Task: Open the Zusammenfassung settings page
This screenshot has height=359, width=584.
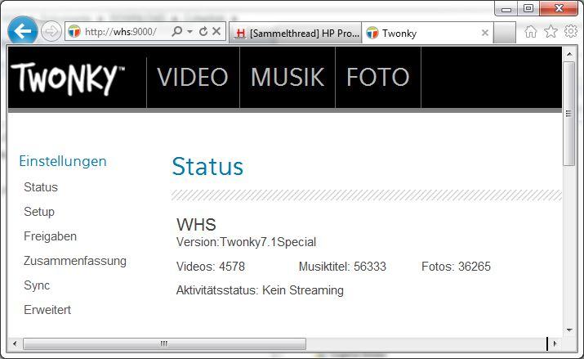Action: click(75, 261)
